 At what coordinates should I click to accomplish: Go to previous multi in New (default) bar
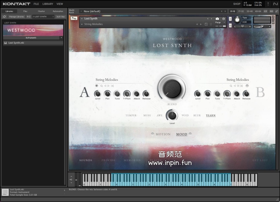click(221, 11)
